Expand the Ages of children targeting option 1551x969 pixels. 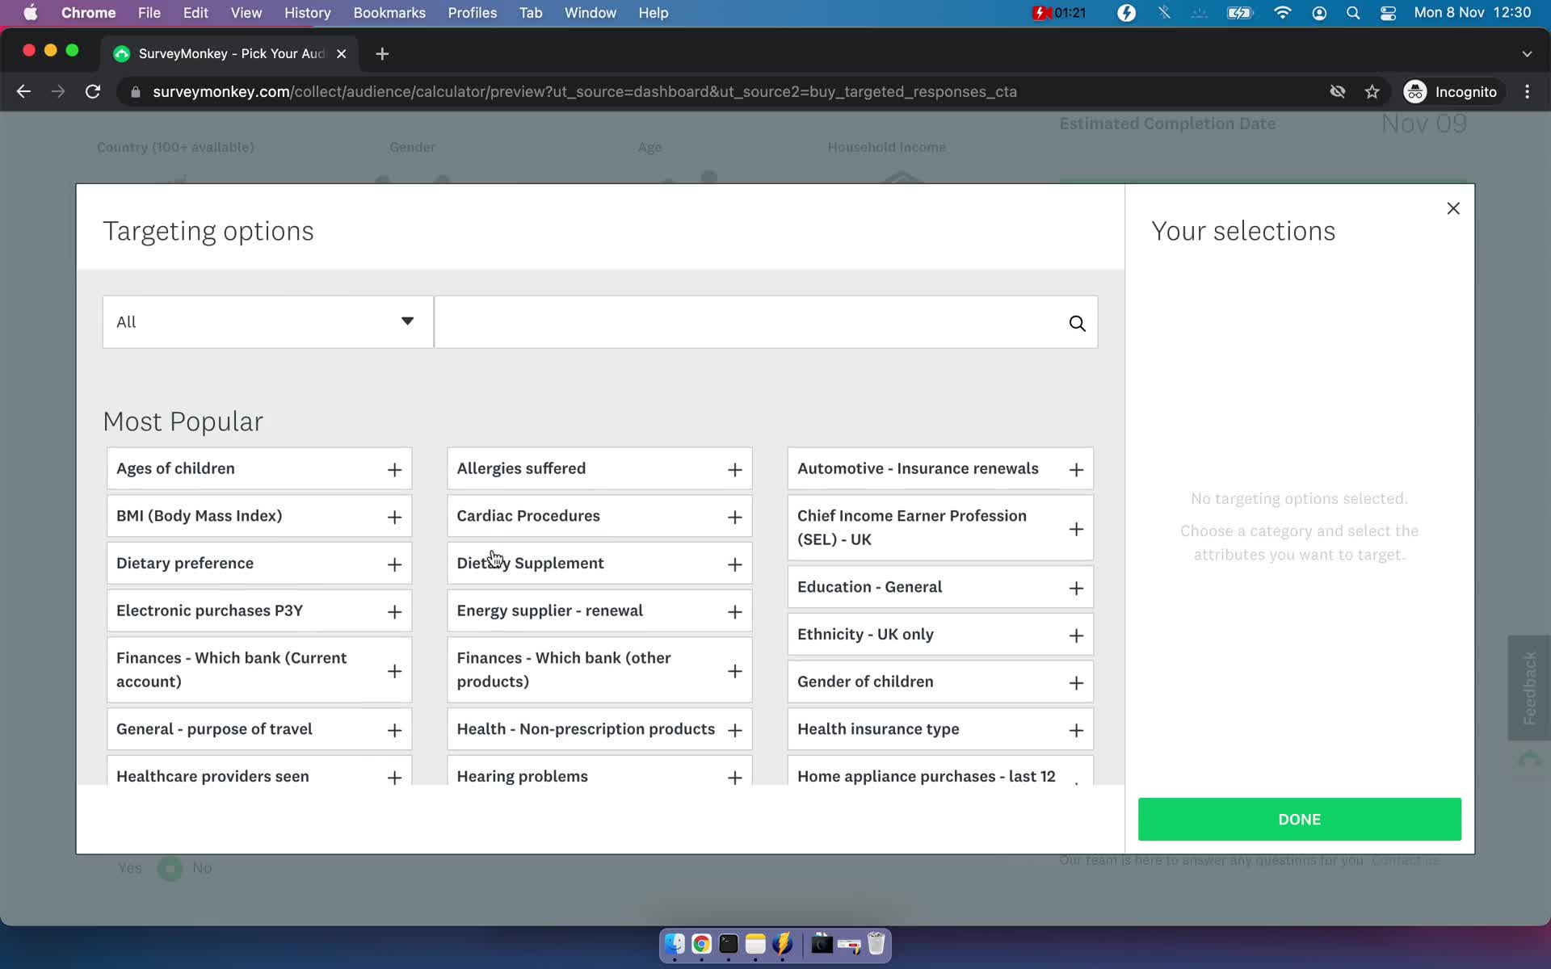click(x=394, y=469)
